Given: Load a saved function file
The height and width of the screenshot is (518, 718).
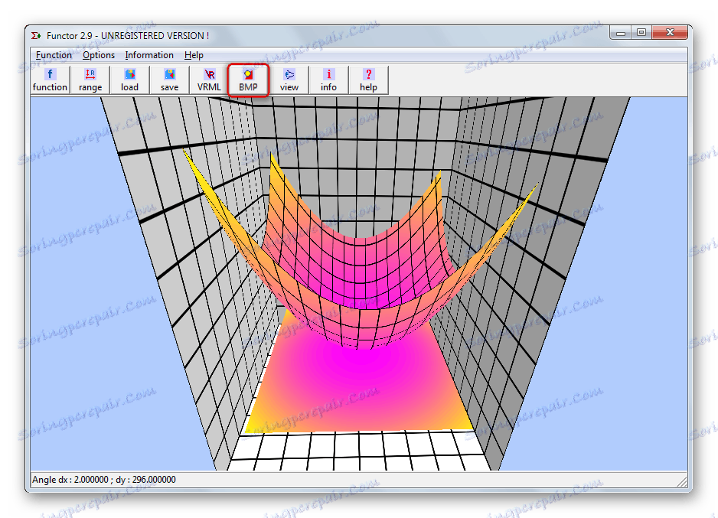Looking at the screenshot, I should click(x=129, y=80).
